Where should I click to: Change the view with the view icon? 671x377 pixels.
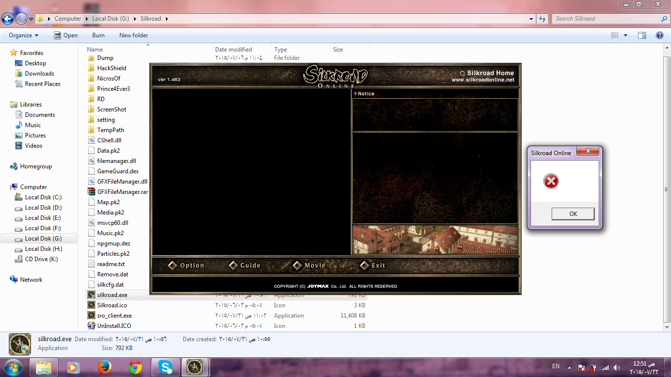pos(615,35)
